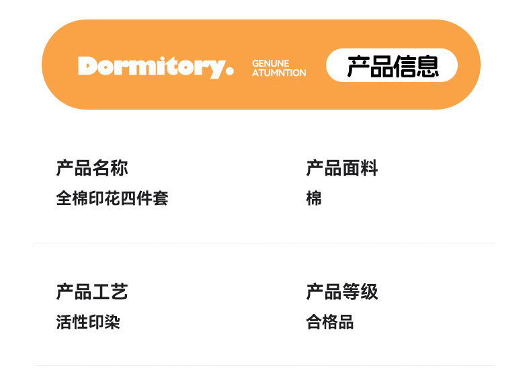Click the 合格品 grade value
The image size is (531, 382).
[330, 322]
